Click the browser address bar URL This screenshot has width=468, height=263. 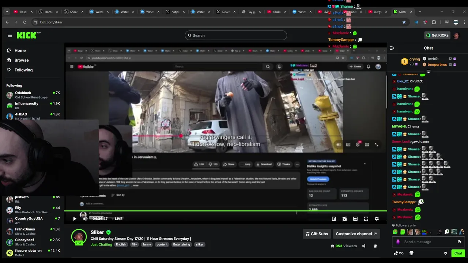tap(51, 22)
